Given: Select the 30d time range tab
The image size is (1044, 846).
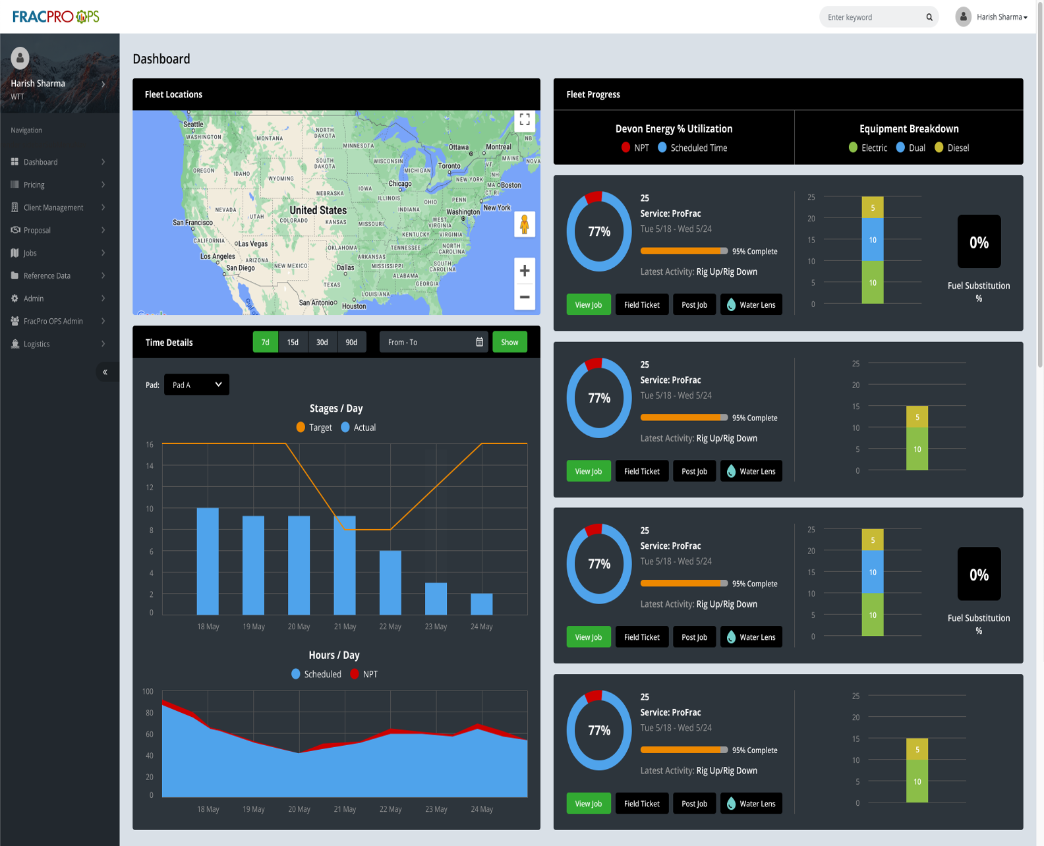Looking at the screenshot, I should pyautogui.click(x=322, y=342).
